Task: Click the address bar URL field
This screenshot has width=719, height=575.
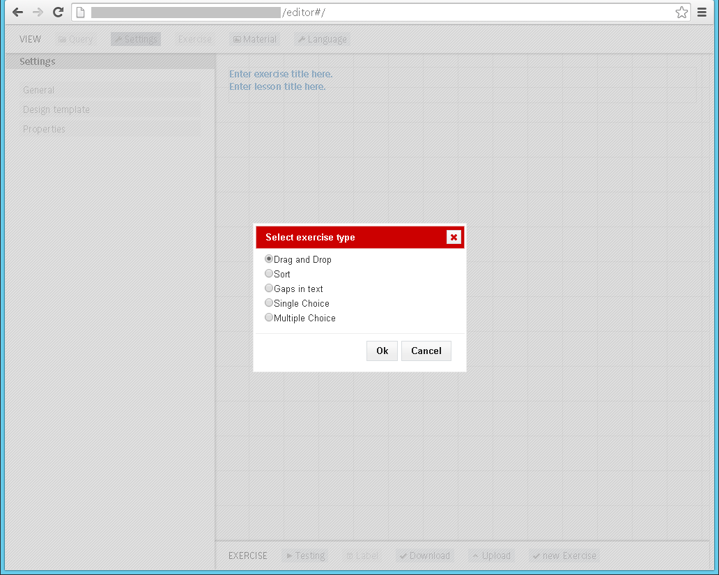Action: 382,13
